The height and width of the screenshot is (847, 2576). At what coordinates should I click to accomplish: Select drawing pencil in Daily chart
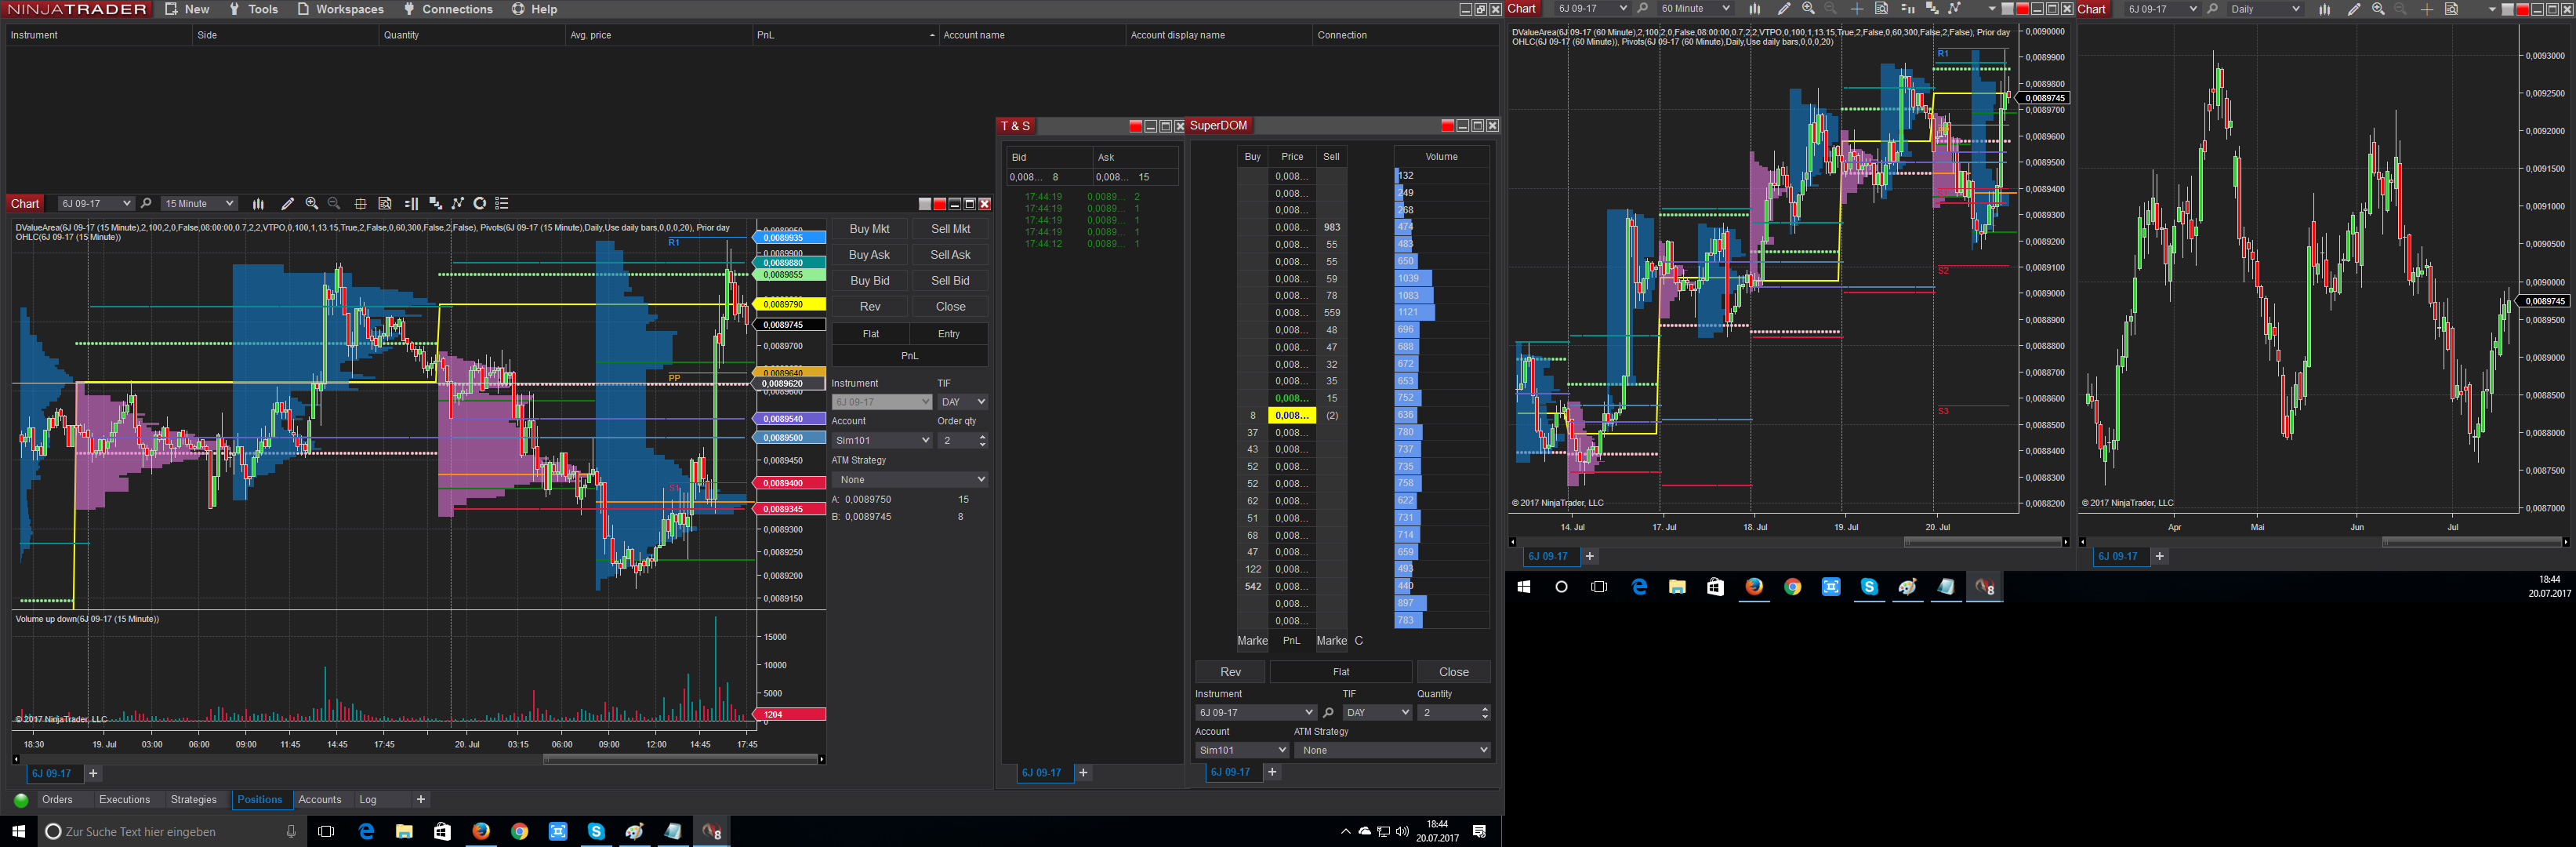pos(2354,9)
